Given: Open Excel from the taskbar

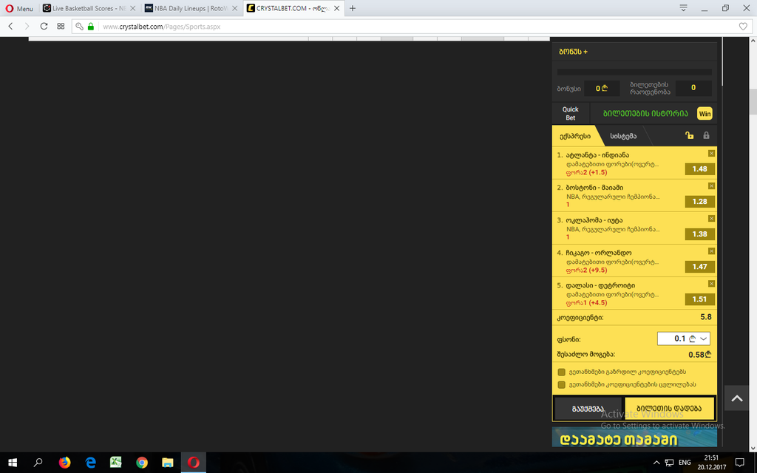Looking at the screenshot, I should click(x=116, y=463).
